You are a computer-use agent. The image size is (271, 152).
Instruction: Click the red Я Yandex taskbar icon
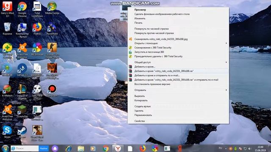coord(180,149)
